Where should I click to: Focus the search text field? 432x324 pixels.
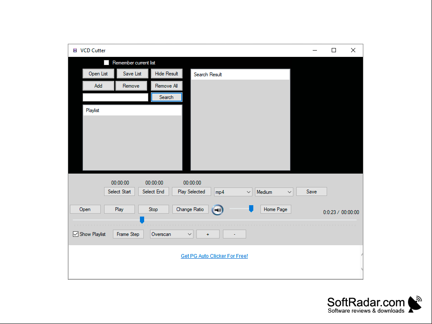(115, 97)
